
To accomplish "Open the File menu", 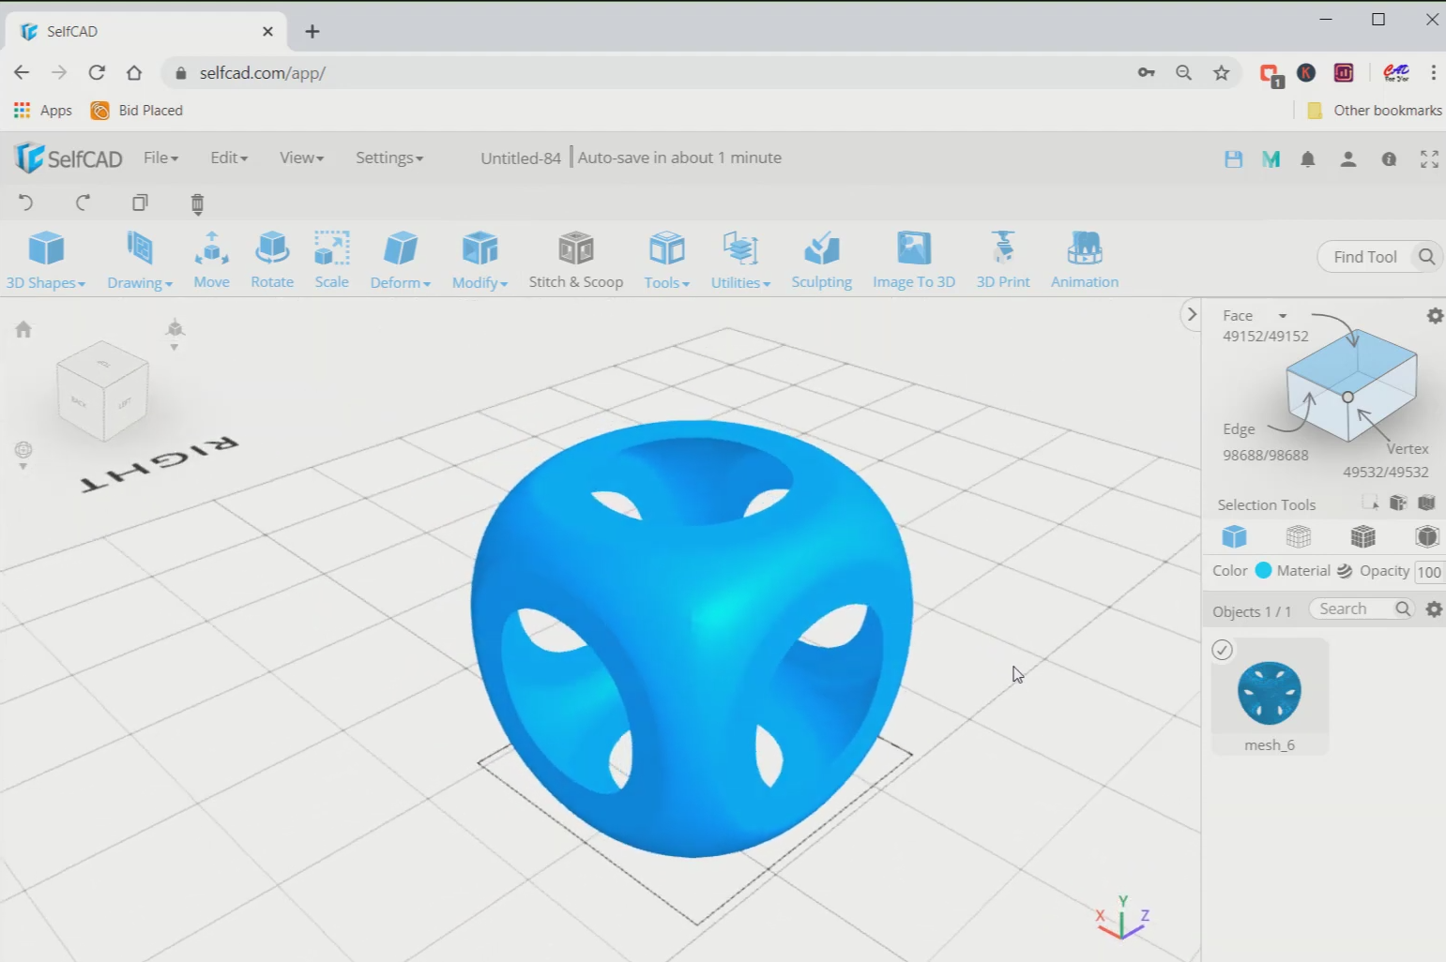I will [160, 158].
